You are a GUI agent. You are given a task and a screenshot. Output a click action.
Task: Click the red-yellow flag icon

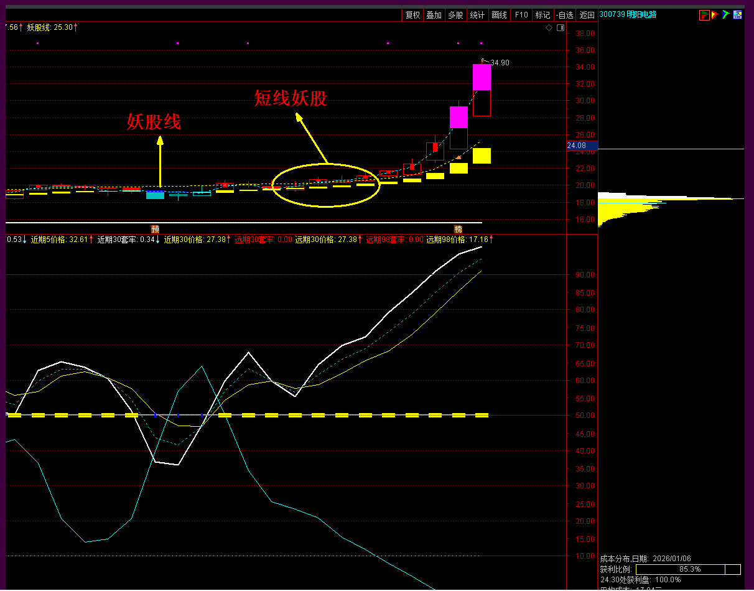coord(715,14)
